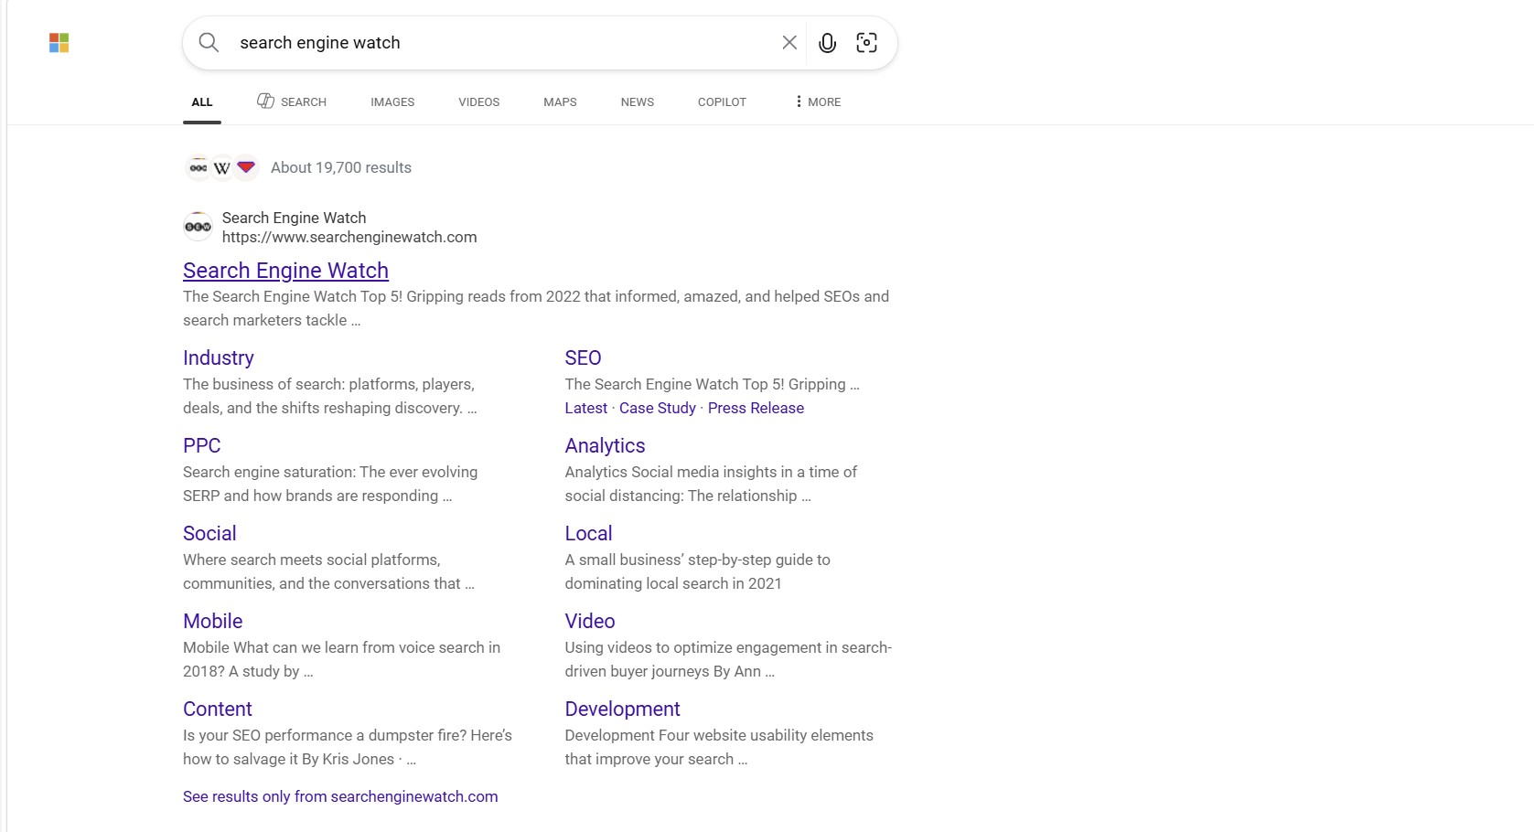Open the Content sitelink
Image resolution: width=1534 pixels, height=832 pixels.
point(218,709)
